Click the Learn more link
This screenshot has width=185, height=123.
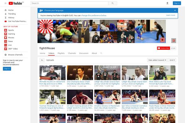(171, 15)
